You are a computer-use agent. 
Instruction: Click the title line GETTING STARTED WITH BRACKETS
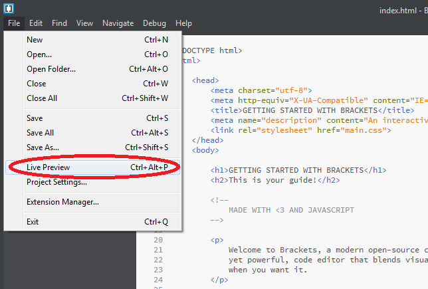[312, 110]
